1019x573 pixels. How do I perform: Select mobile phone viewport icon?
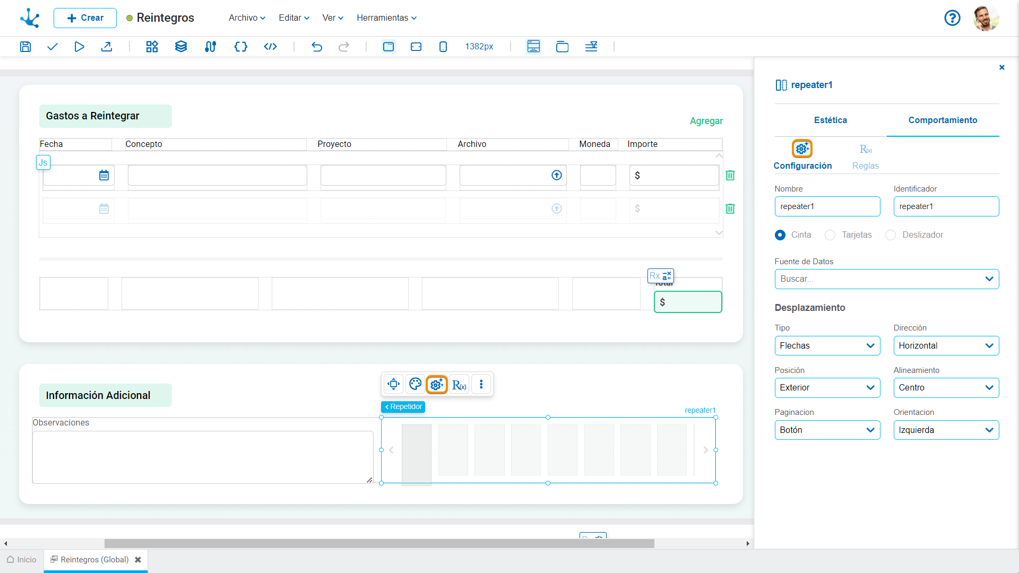443,47
